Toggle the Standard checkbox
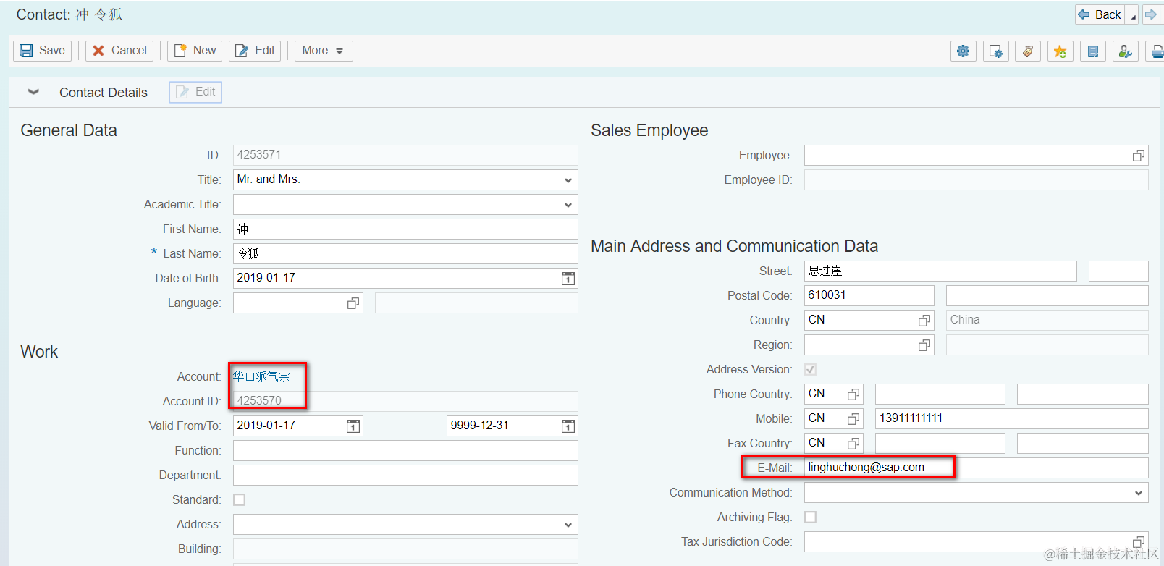Screen dimensions: 1164x566 [240, 499]
